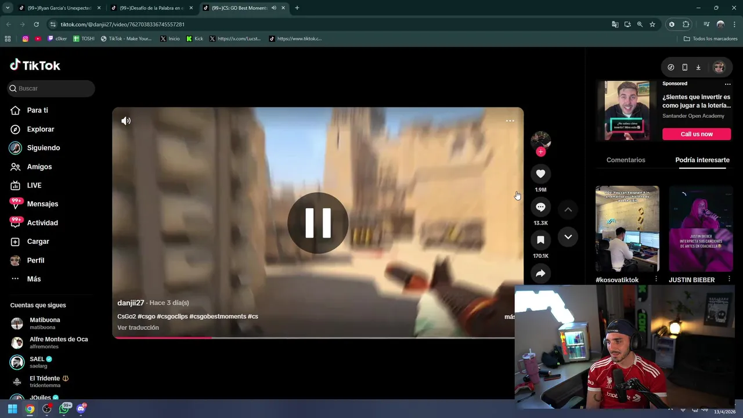The image size is (743, 418).
Task: Follow the creator with the red plus badge
Action: tap(540, 152)
